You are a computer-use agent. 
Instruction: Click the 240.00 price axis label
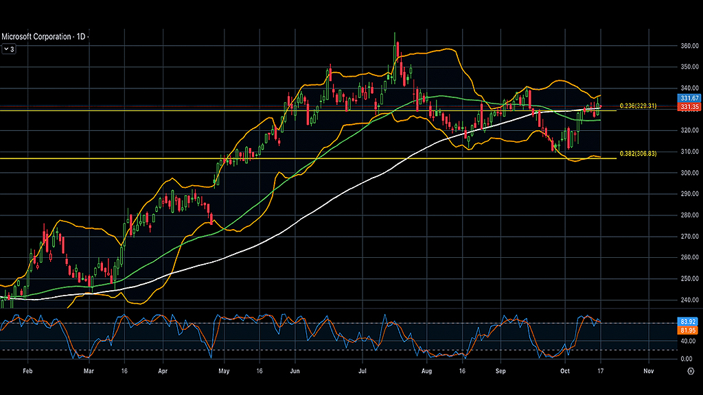click(689, 300)
